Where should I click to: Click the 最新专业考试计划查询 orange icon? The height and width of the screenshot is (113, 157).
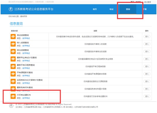[x=13, y=59]
